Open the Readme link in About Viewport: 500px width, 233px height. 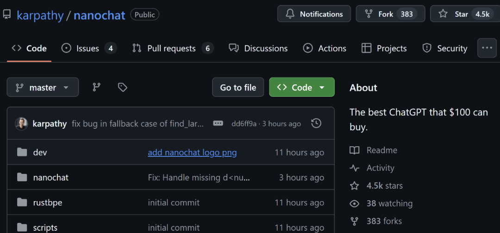coord(381,150)
